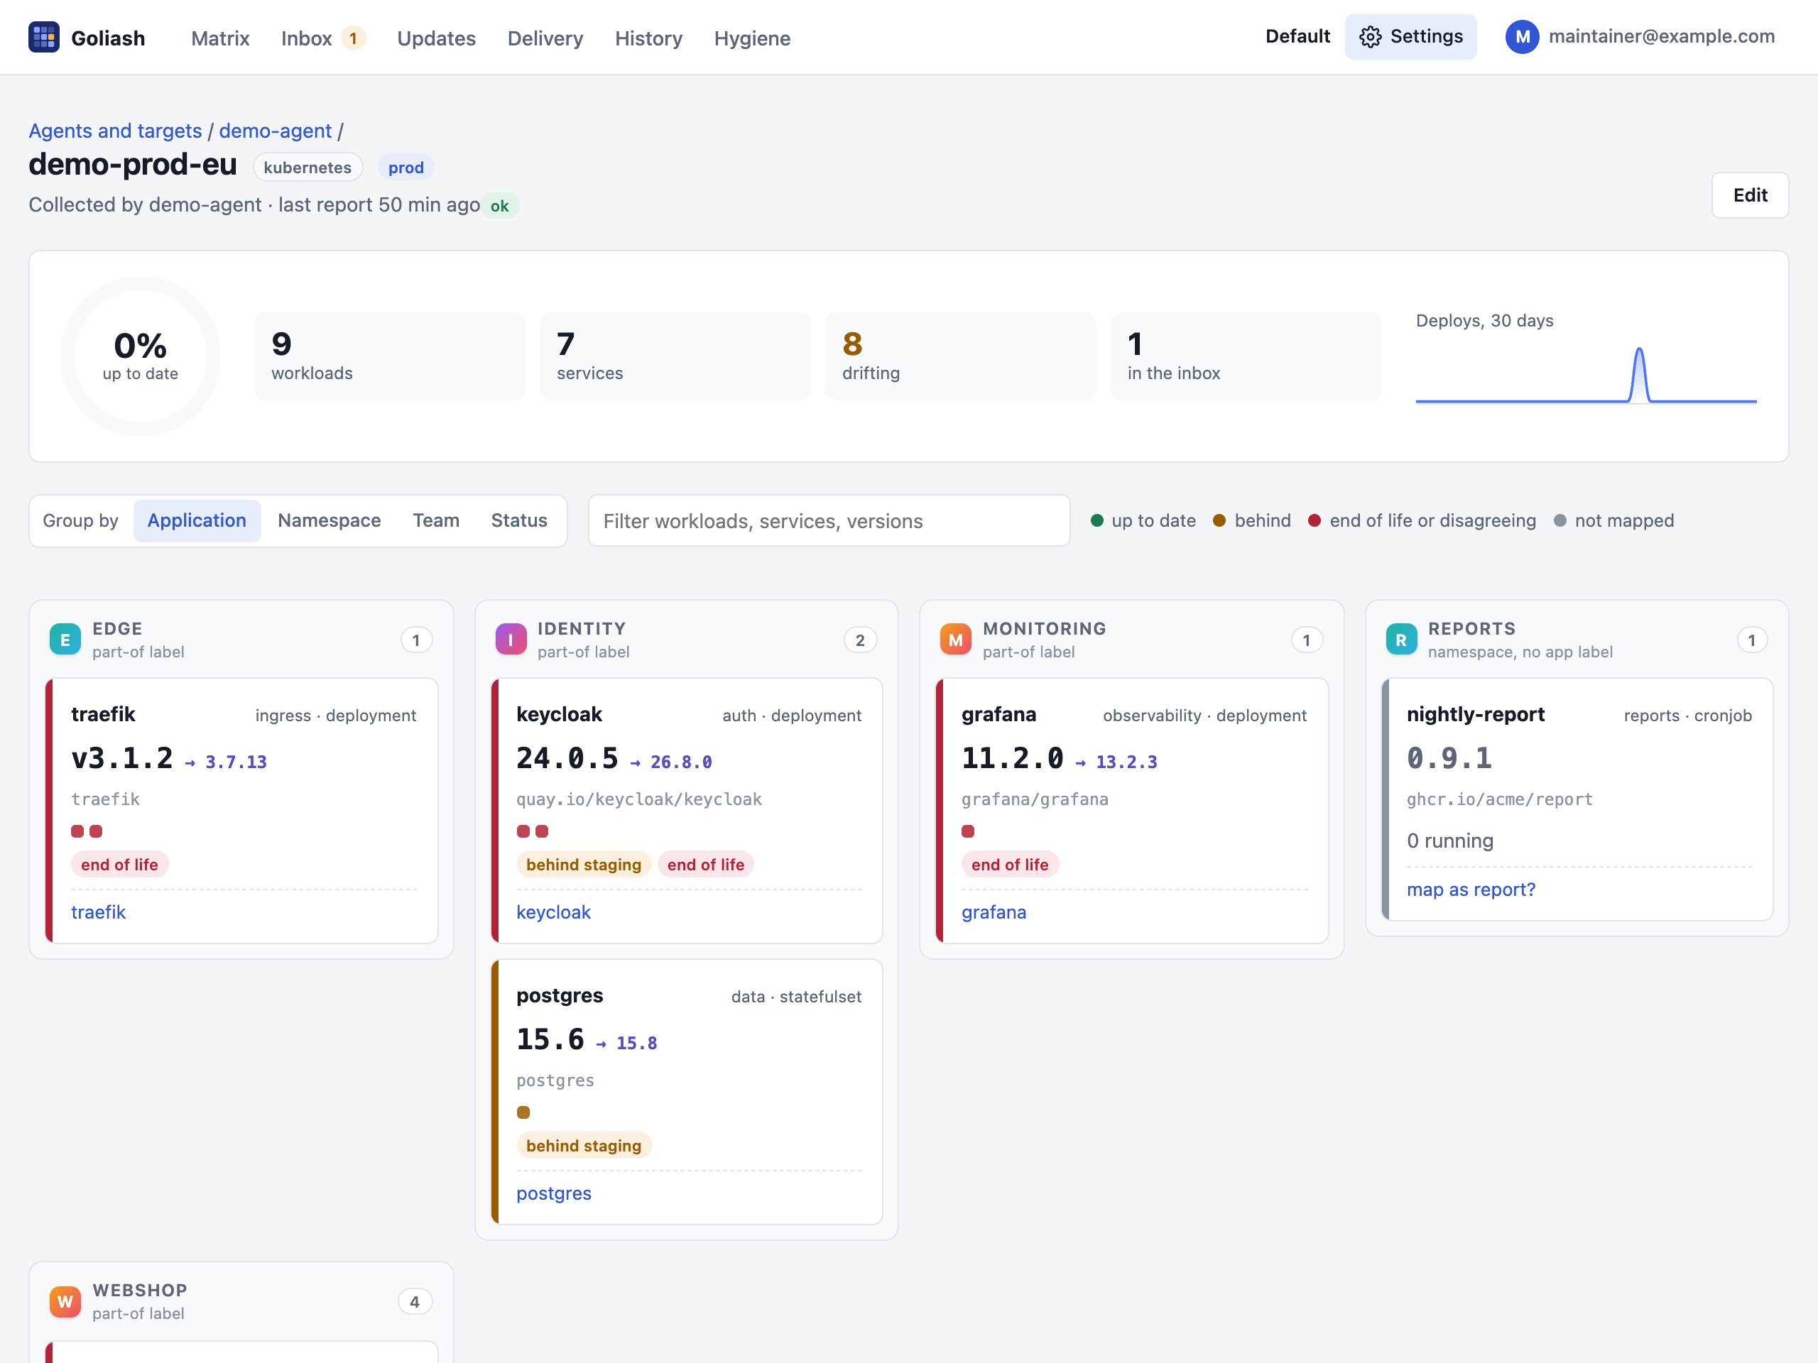Click the 0% up to date gauge

[x=141, y=356]
